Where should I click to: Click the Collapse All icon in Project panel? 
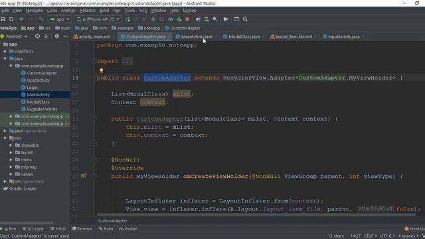(x=46, y=37)
